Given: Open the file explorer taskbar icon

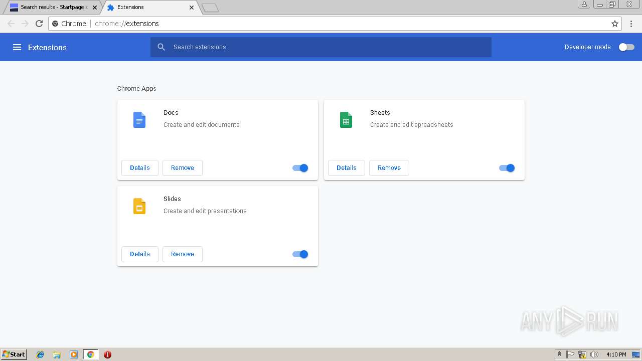Looking at the screenshot, I should 57,354.
